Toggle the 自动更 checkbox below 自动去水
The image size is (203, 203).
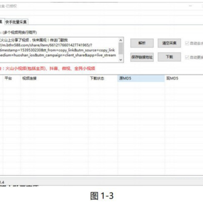click(x=187, y=58)
